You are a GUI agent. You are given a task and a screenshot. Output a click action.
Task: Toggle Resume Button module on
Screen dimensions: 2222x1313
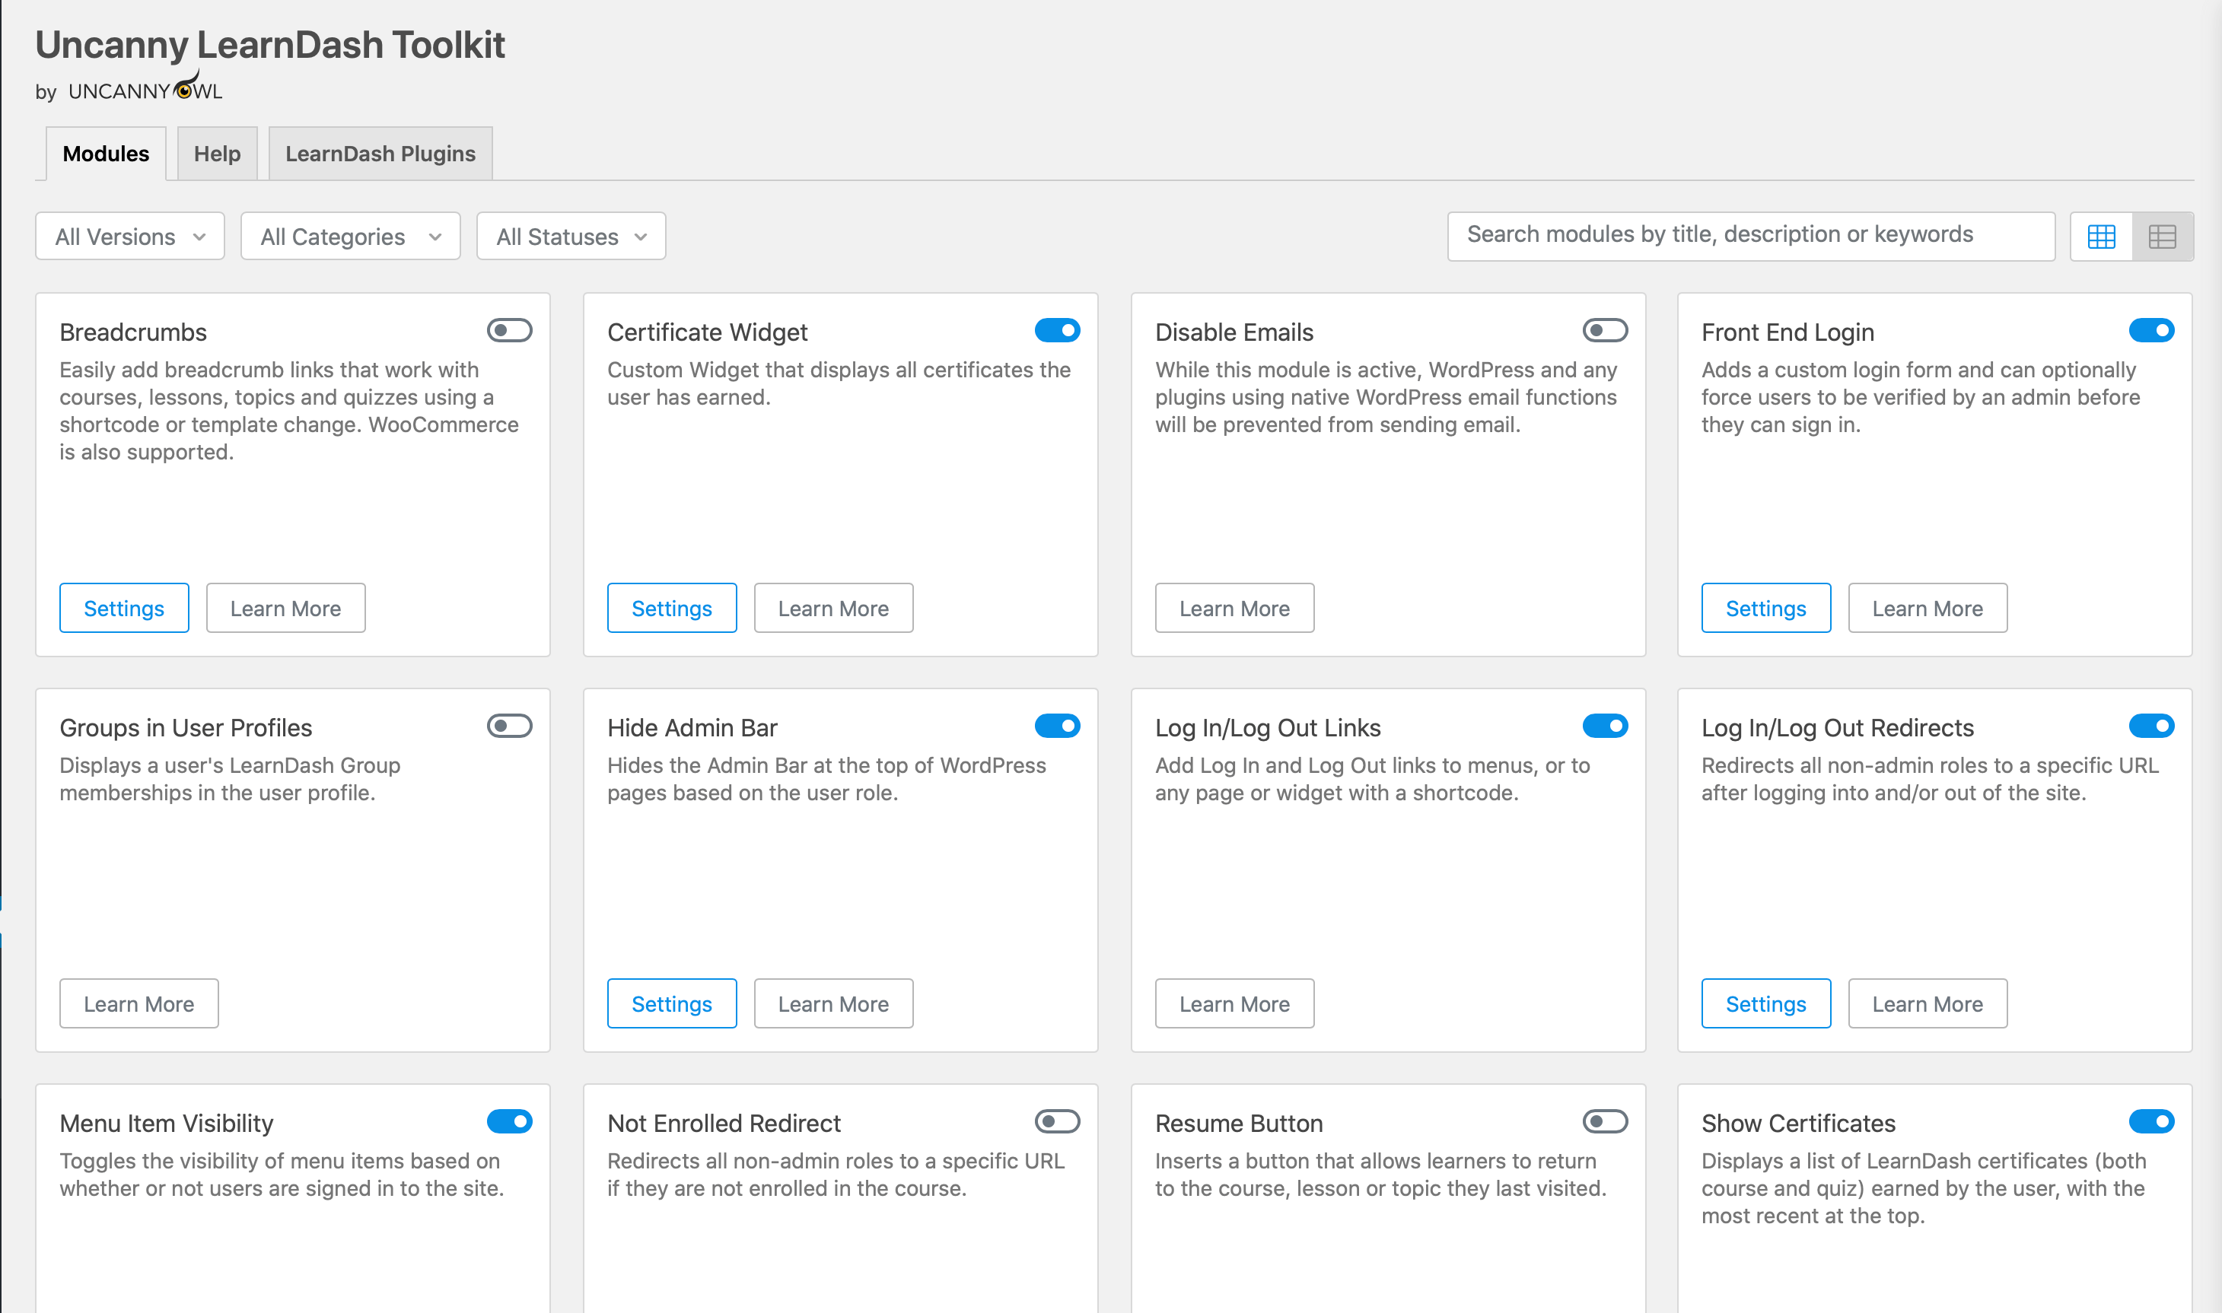[1603, 1121]
